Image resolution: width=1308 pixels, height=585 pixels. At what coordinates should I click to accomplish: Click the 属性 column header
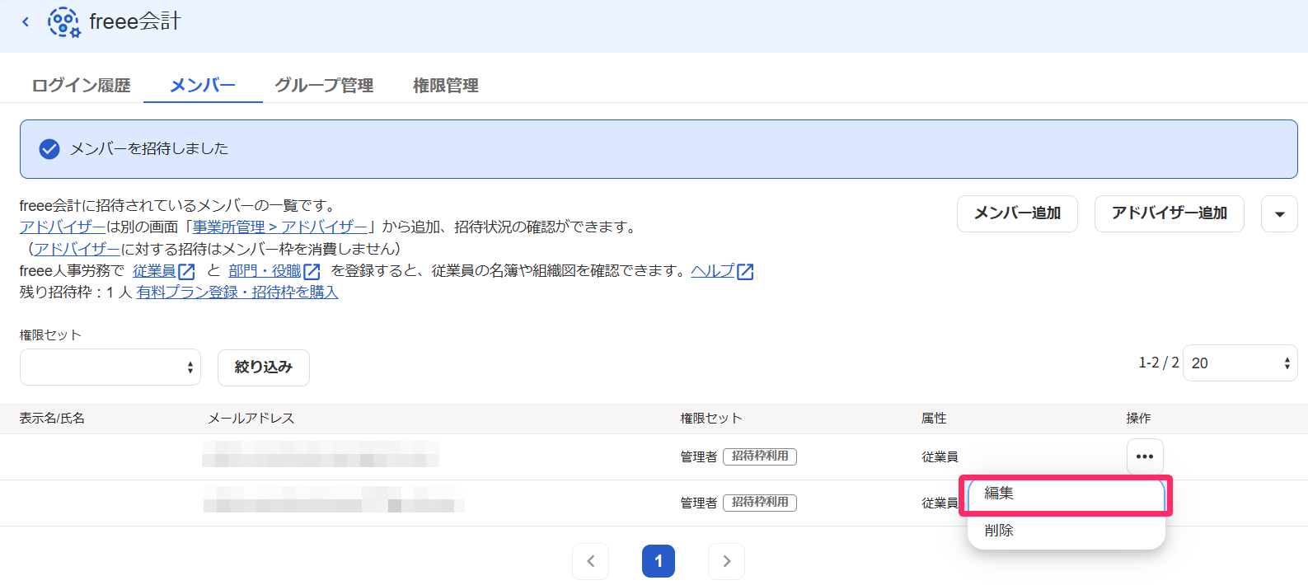coord(934,419)
